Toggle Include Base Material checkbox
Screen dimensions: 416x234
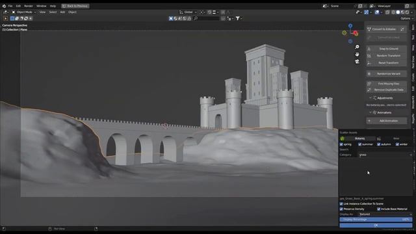point(378,209)
